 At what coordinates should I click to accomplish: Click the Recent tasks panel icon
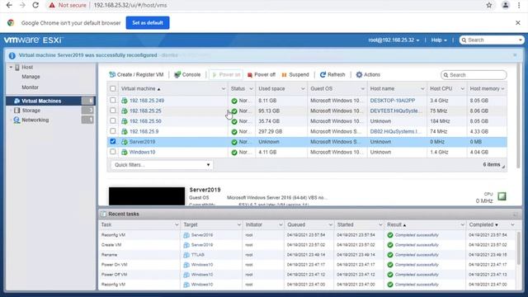[x=104, y=214]
